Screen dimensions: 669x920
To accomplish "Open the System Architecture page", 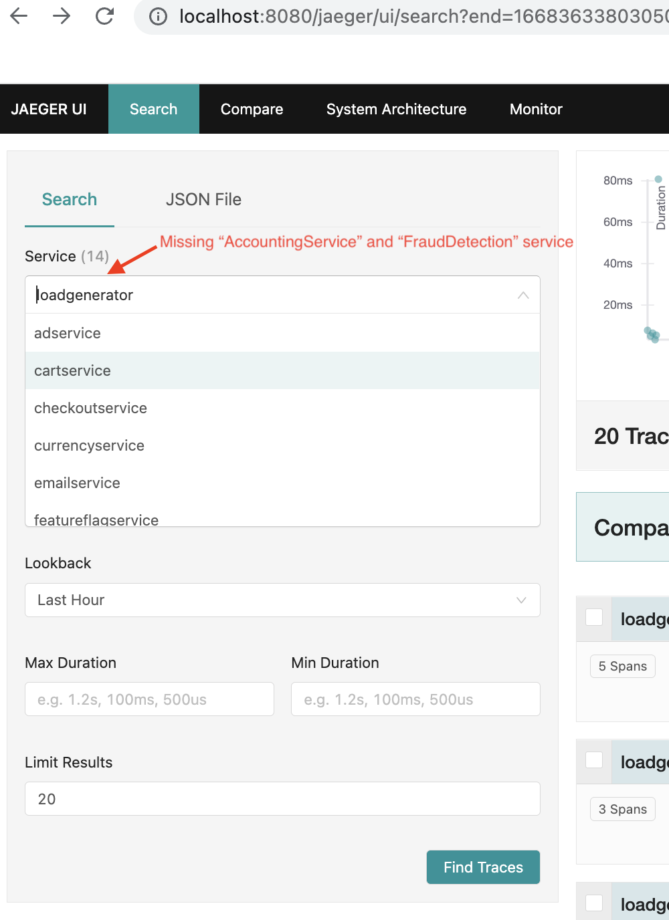I will pyautogui.click(x=396, y=108).
